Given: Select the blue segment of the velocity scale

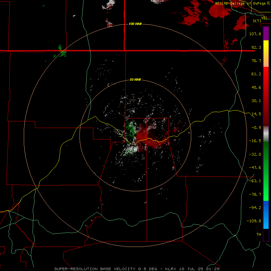Looking at the screenshot, I should click(266, 215).
